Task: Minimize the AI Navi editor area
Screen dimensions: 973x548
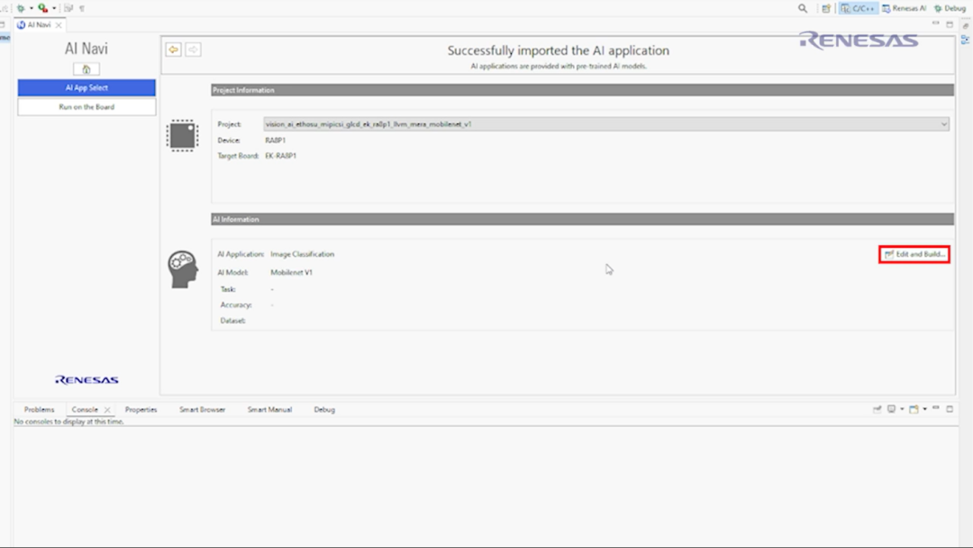Action: point(936,23)
